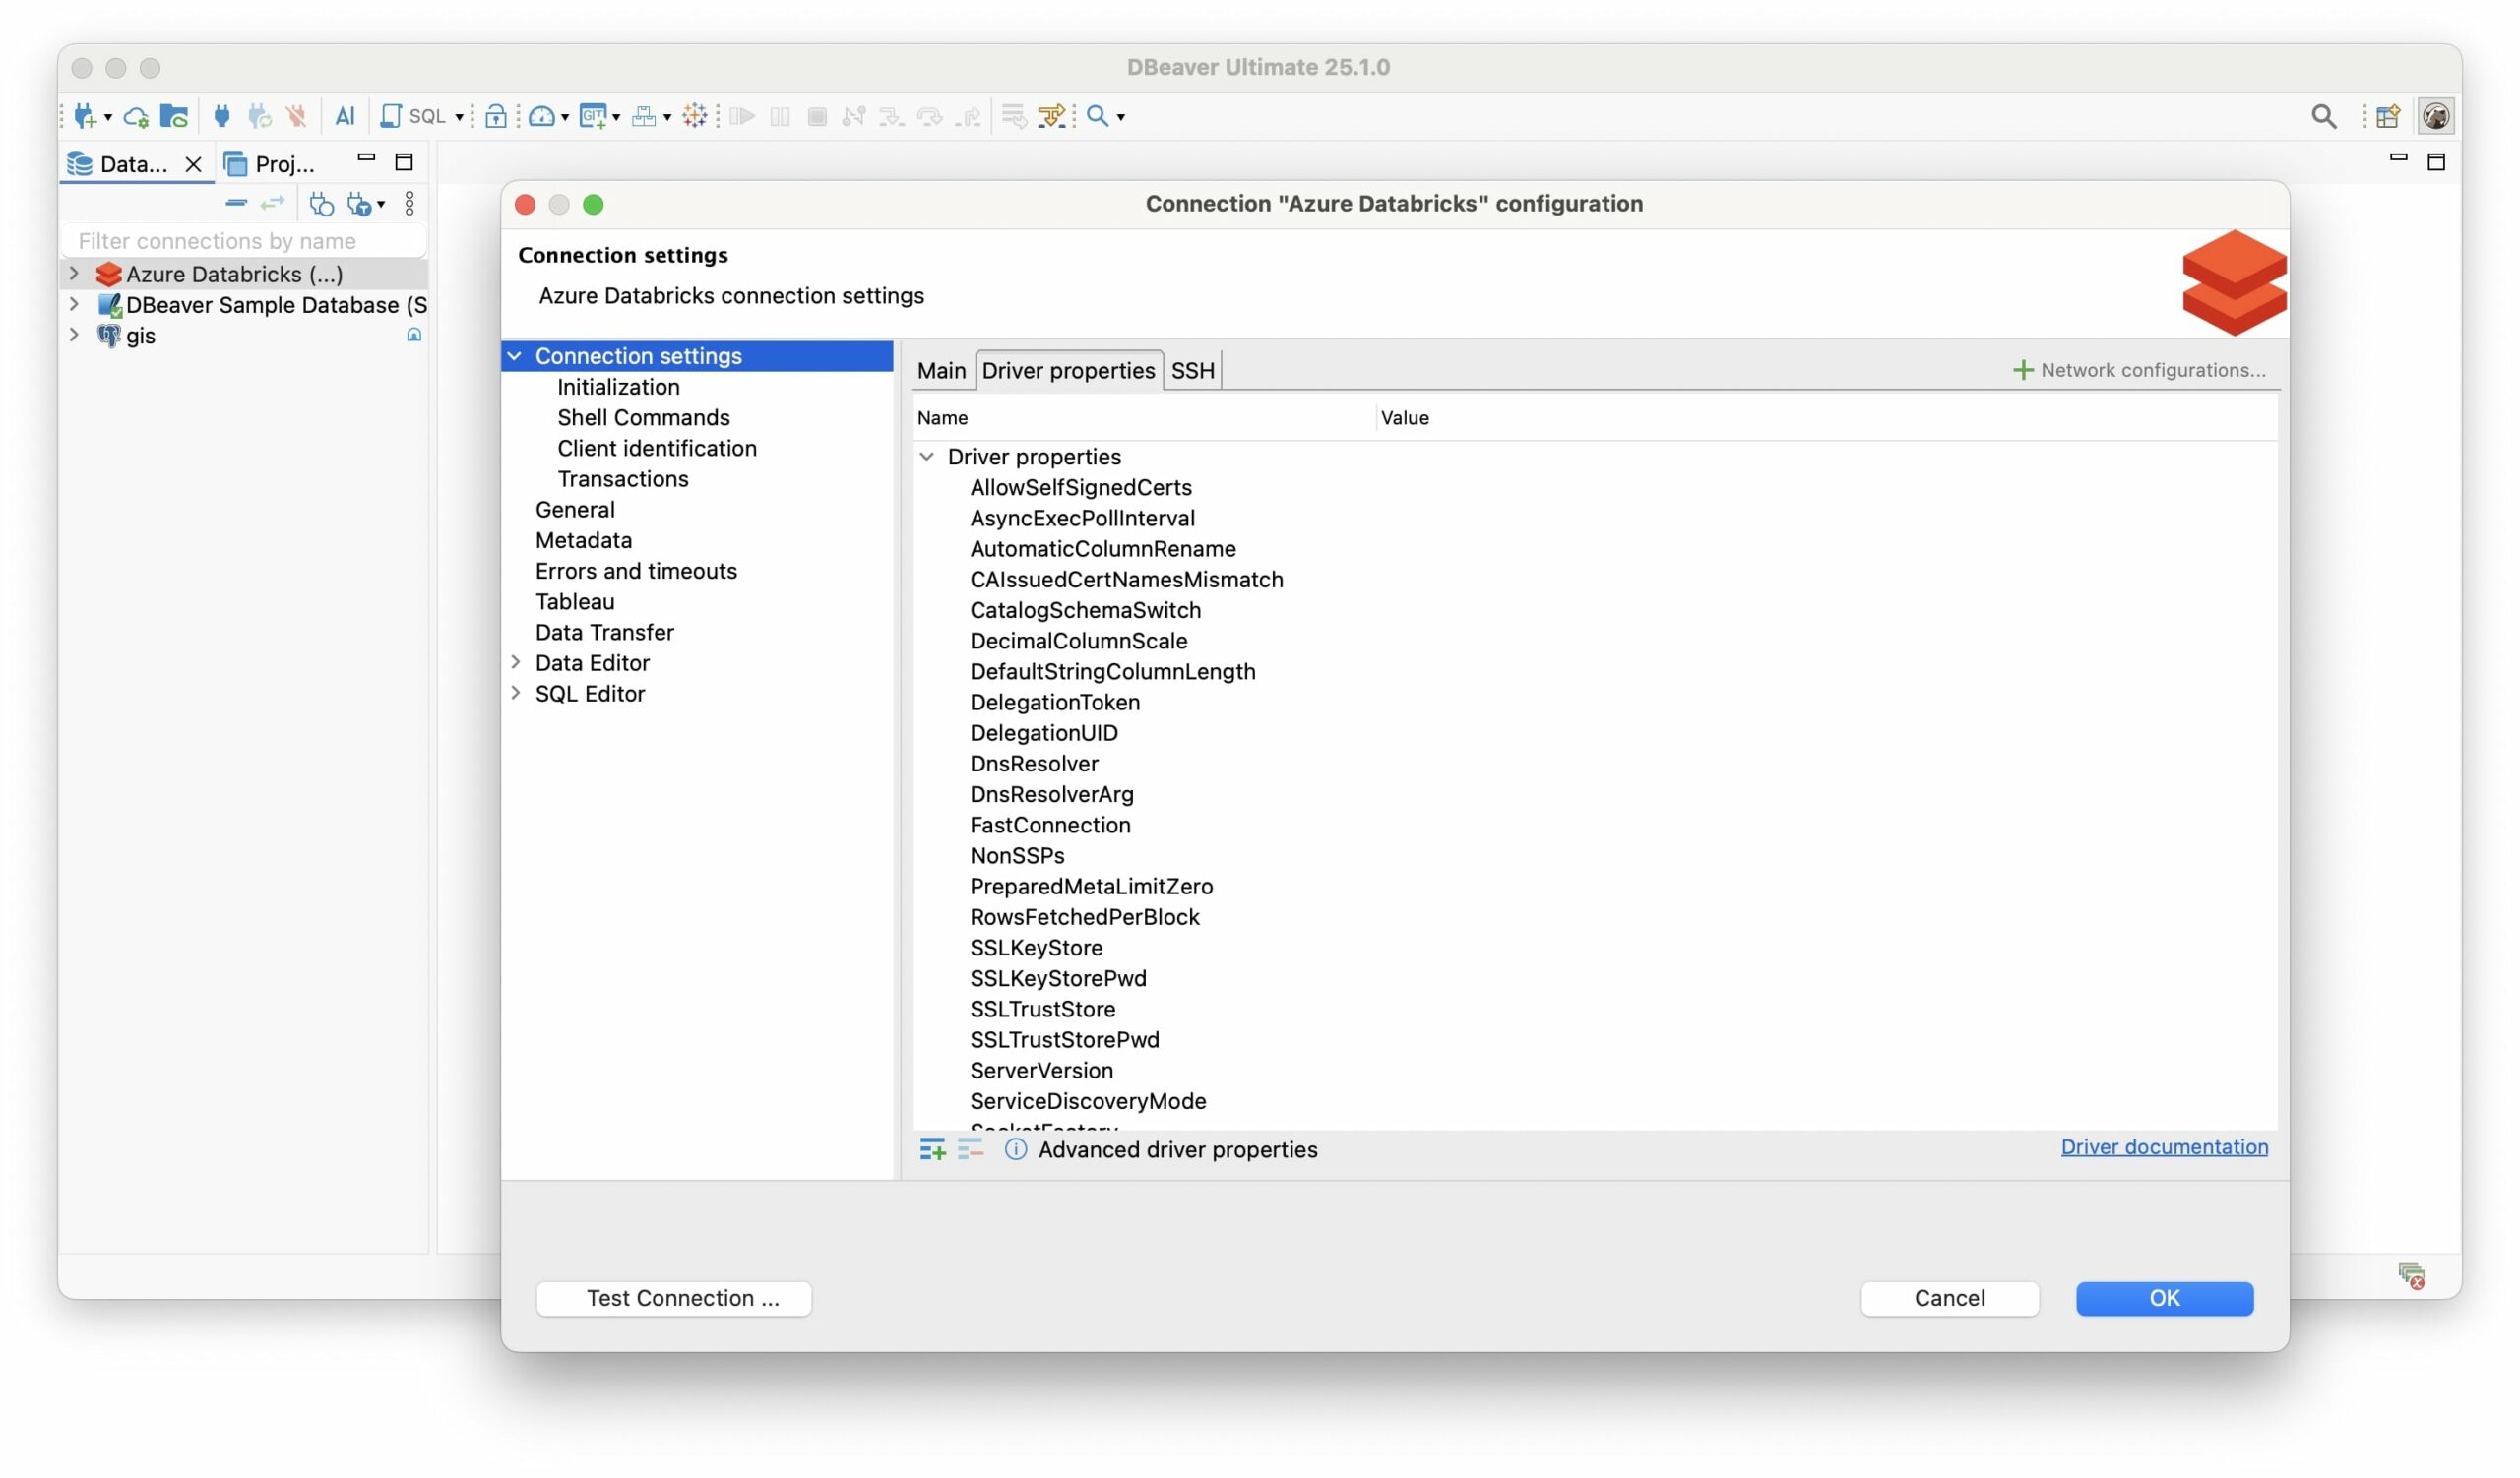Open the Driver documentation link
This screenshot has height=1478, width=2520.
[2164, 1147]
